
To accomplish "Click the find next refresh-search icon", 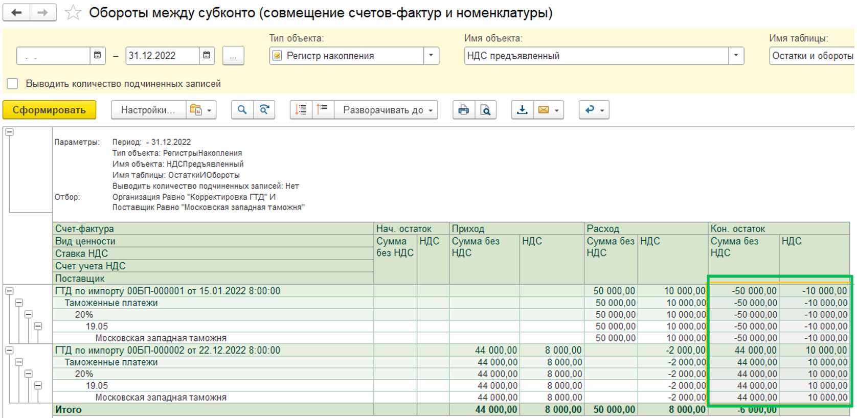I will [x=264, y=110].
